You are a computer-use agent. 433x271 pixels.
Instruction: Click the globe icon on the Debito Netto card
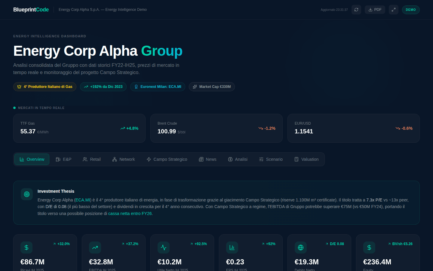(300, 247)
